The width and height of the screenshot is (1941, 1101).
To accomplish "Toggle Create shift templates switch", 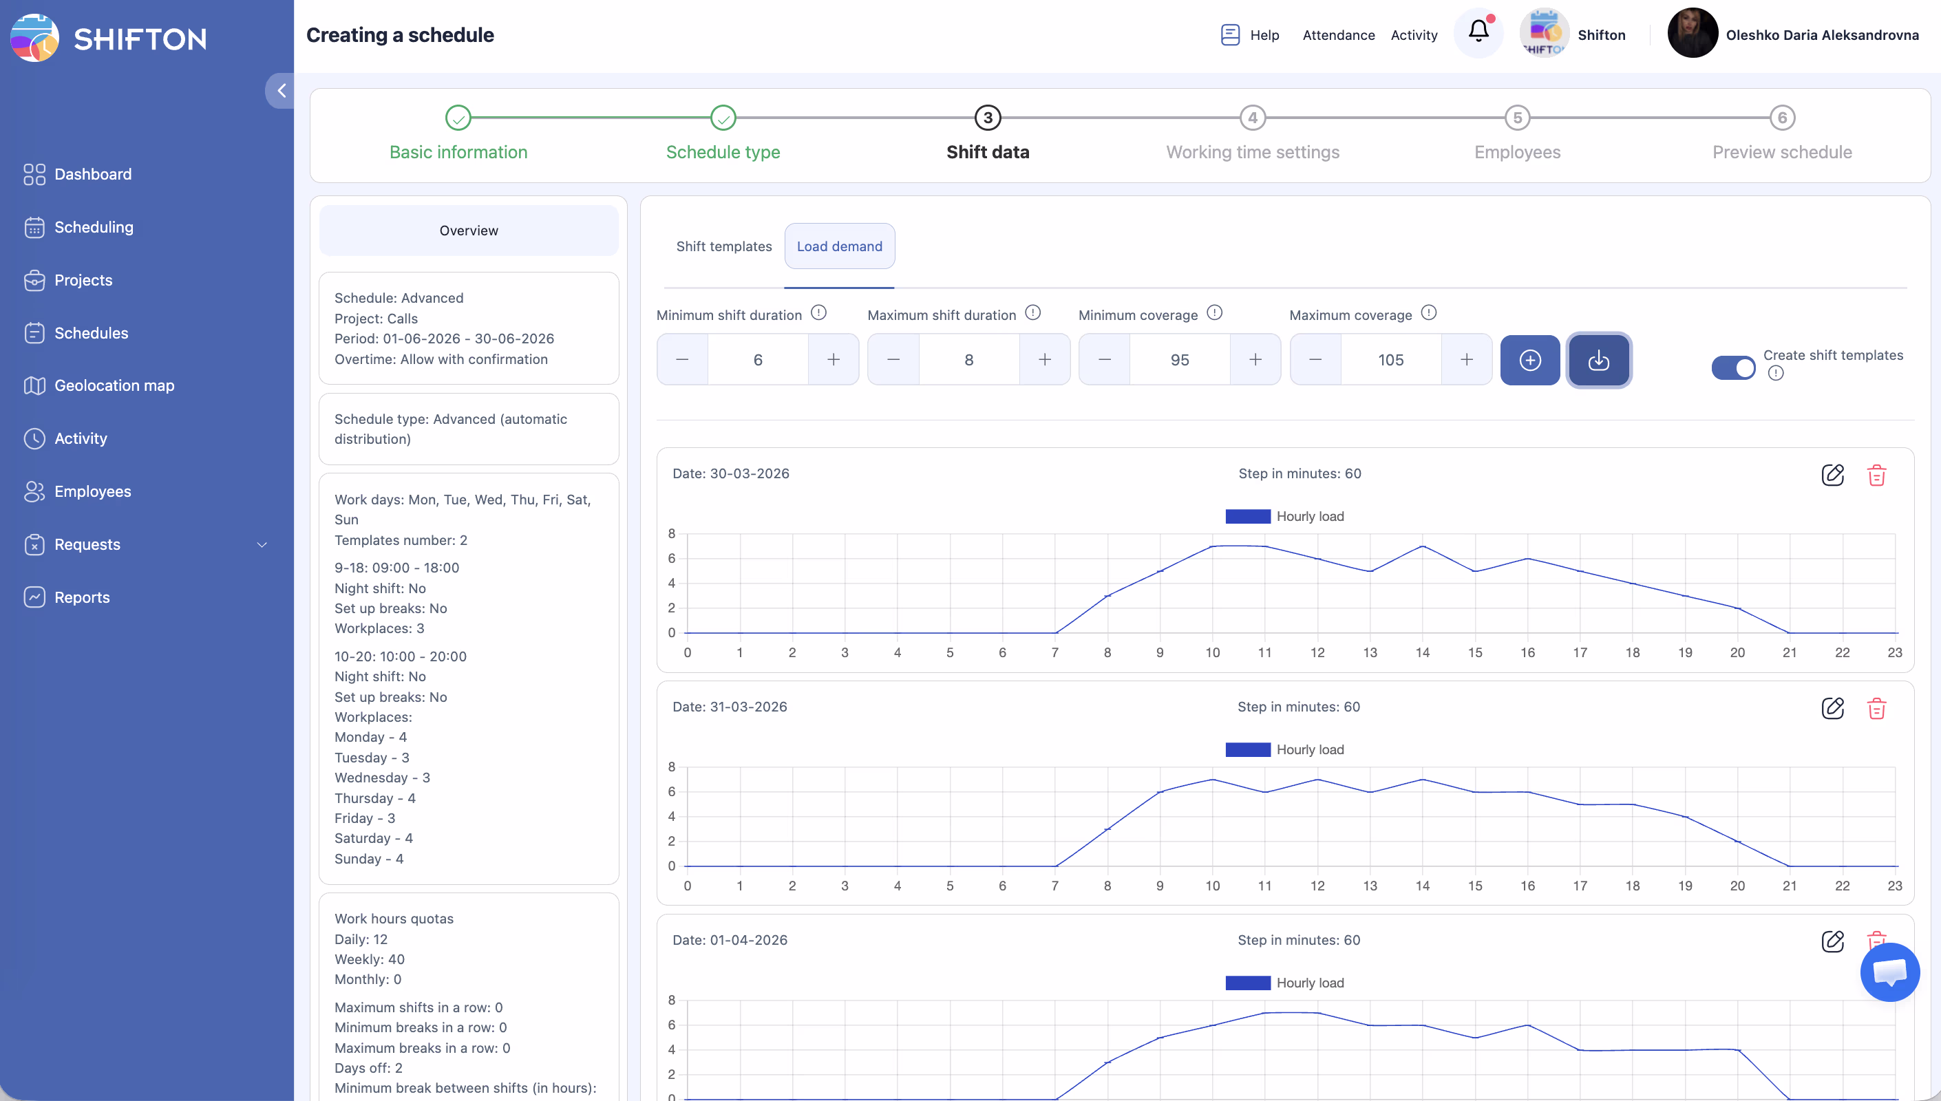I will click(1734, 367).
